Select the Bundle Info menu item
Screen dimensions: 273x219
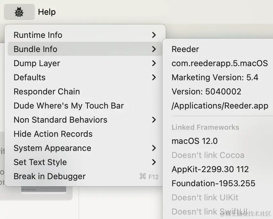click(x=85, y=49)
